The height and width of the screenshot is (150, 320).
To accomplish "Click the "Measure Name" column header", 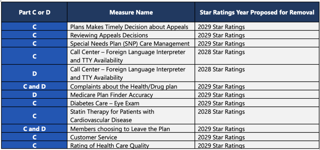I will coord(131,12).
